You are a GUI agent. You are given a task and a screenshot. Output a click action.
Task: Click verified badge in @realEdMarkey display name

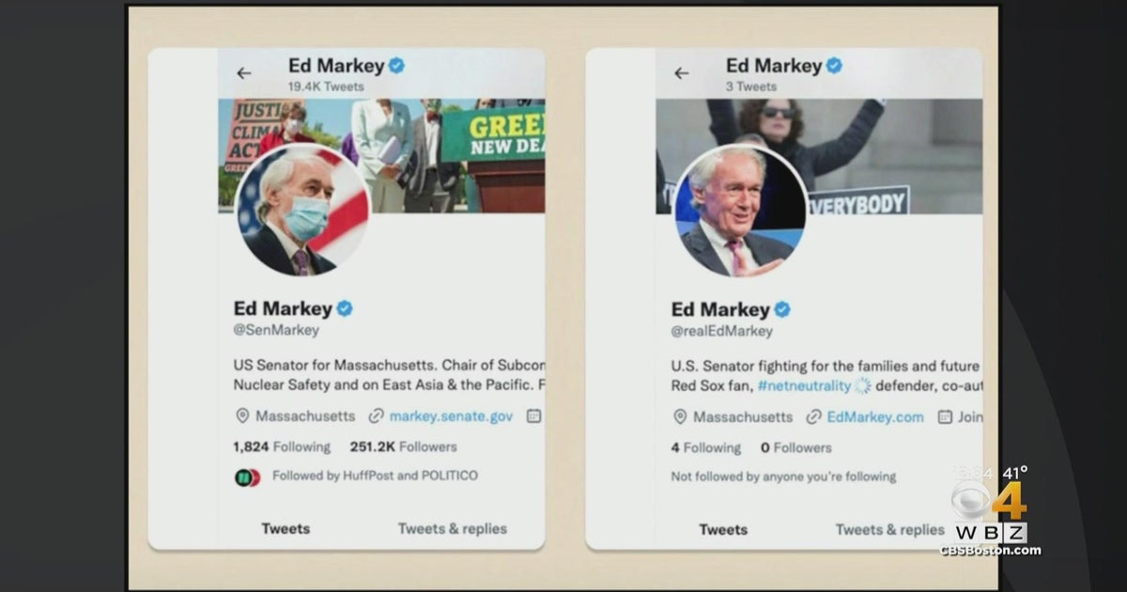(x=782, y=308)
